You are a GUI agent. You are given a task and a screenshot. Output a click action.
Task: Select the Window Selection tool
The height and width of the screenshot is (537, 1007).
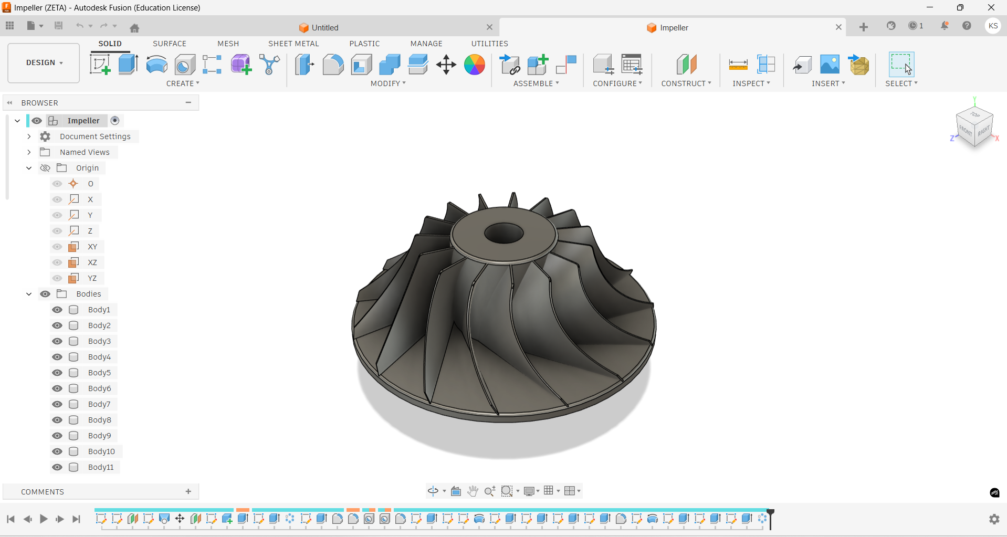pos(901,64)
